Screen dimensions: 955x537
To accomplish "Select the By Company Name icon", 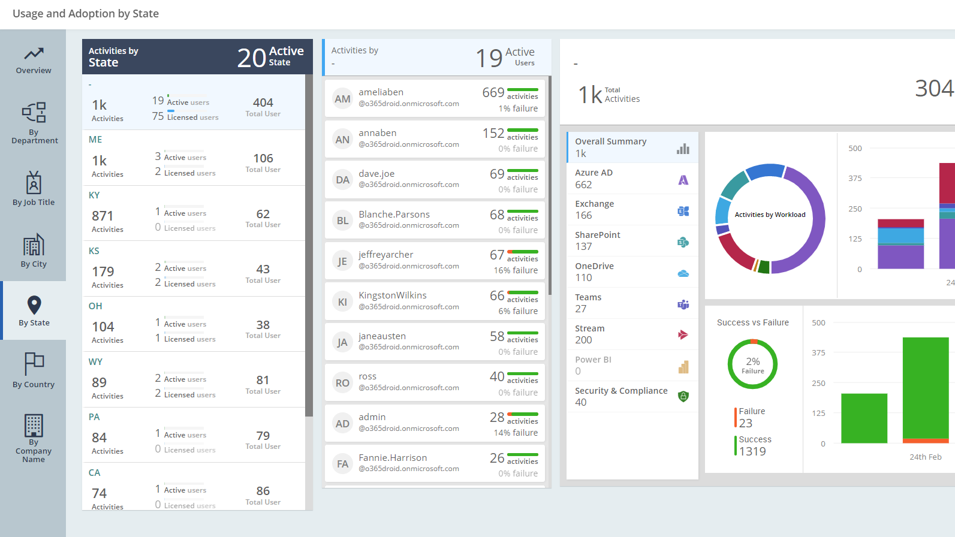I will point(34,425).
